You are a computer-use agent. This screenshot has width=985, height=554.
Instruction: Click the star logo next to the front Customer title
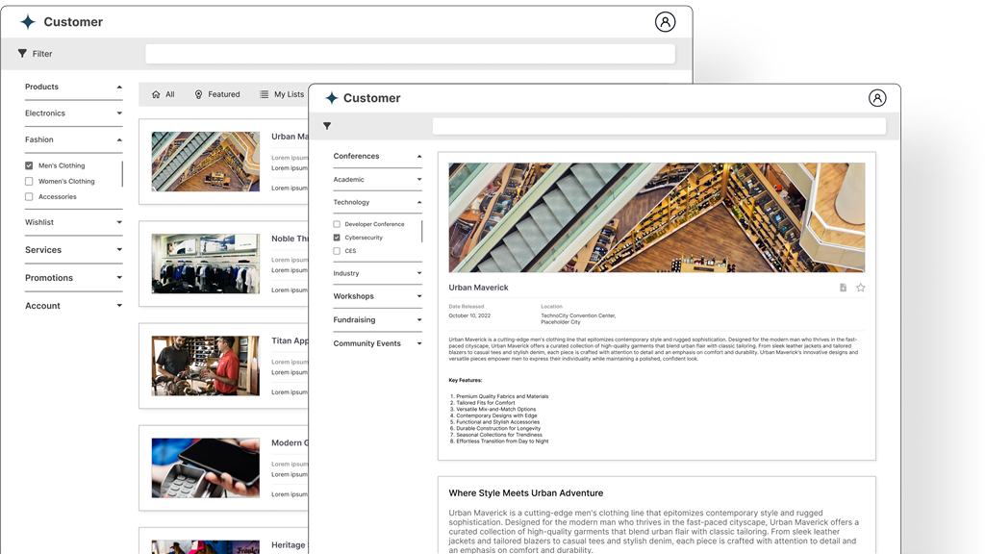coord(332,98)
